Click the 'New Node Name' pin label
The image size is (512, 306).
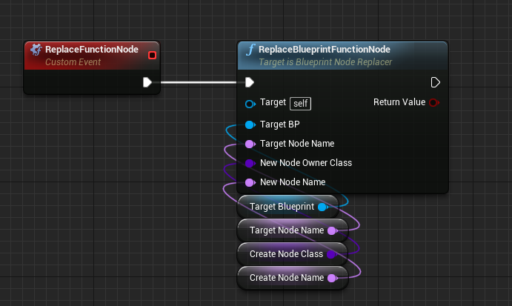[293, 182]
